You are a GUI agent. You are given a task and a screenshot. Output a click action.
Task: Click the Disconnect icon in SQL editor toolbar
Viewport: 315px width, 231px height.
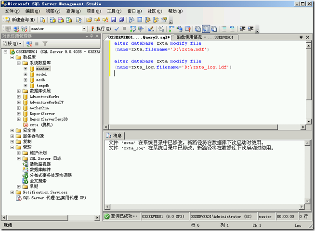(16, 29)
